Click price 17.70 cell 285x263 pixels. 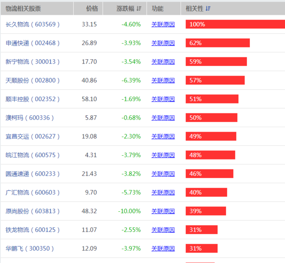89,62
